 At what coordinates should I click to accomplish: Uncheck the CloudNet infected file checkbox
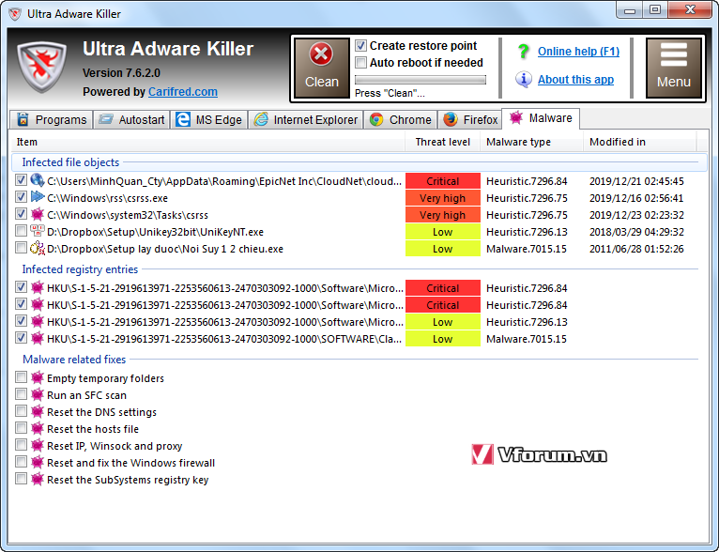tap(21, 180)
